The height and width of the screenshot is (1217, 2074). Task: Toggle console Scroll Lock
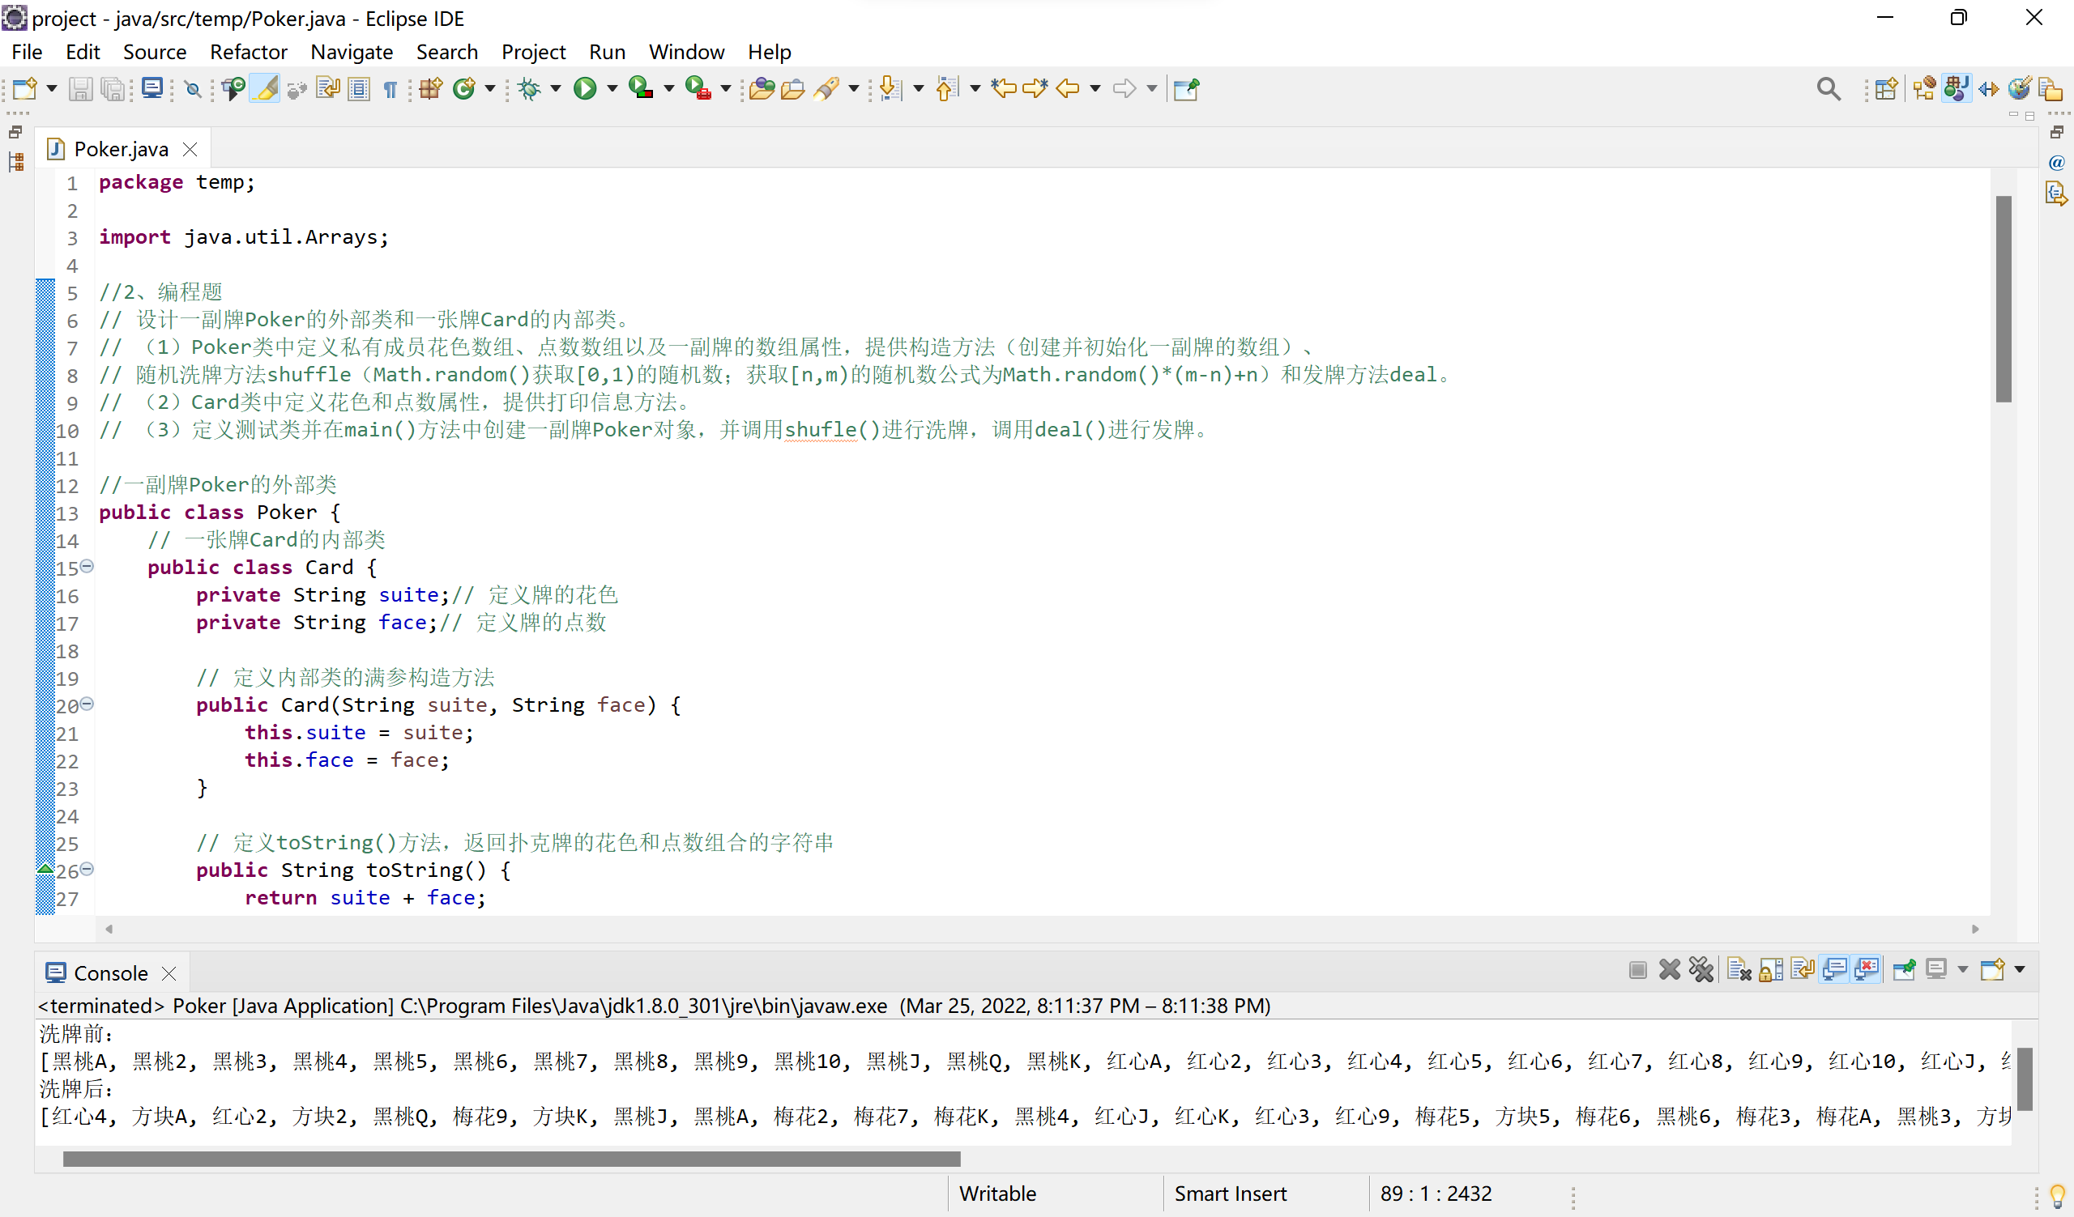(1771, 970)
